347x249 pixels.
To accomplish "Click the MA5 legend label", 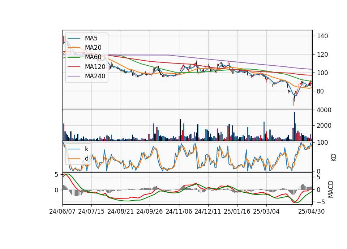I will 91,38.
